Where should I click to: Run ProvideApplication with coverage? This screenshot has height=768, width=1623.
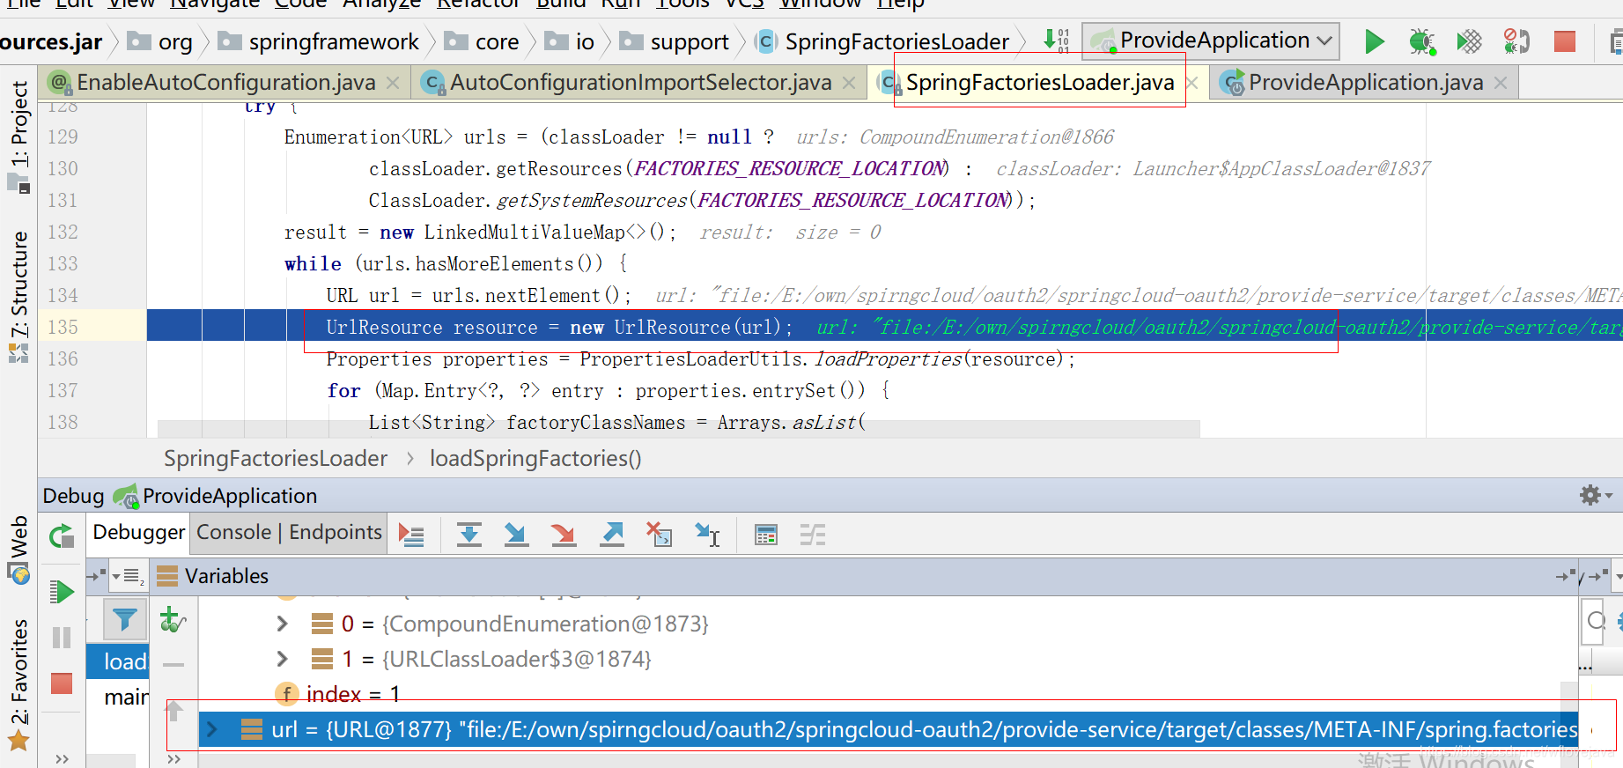pyautogui.click(x=1469, y=41)
